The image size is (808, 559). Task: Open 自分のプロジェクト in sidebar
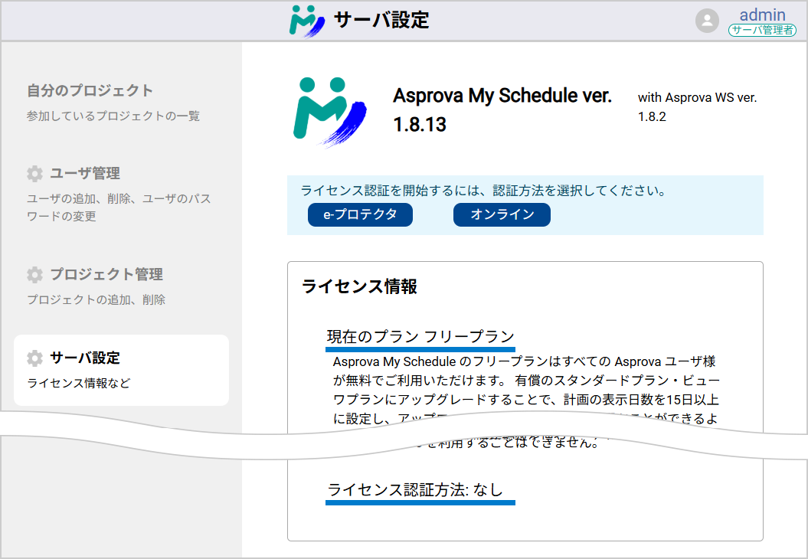(90, 90)
